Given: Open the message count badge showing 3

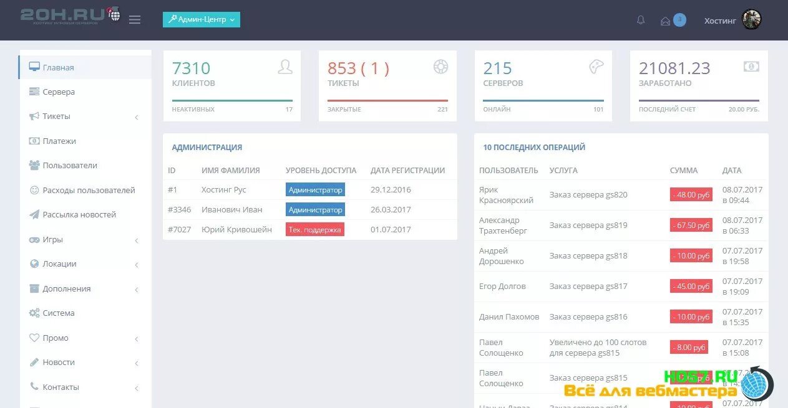Looking at the screenshot, I should [x=679, y=20].
